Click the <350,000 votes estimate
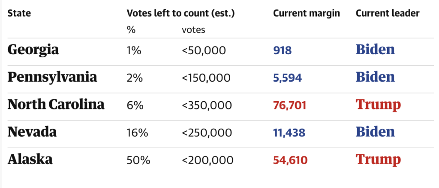 tap(207, 105)
